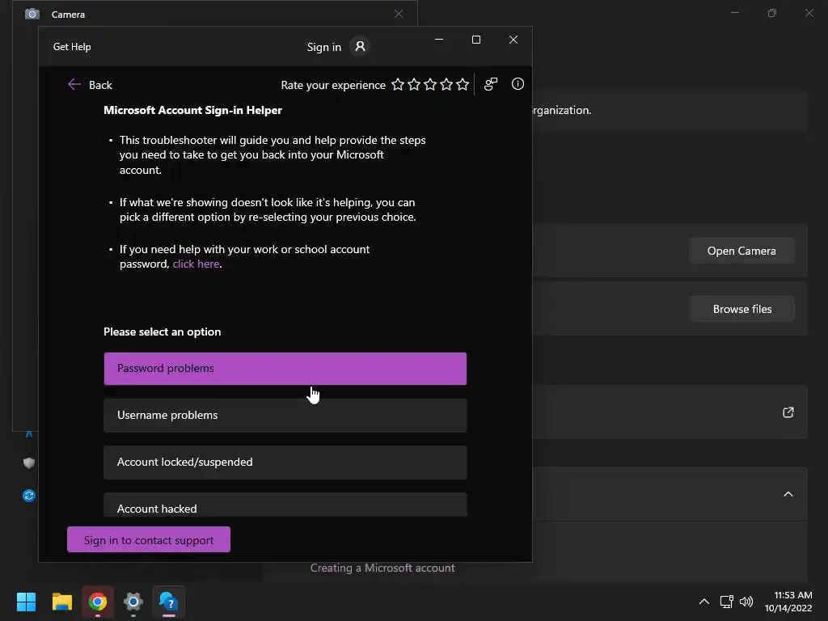Open the network tray icon
The image size is (828, 621).
click(727, 602)
